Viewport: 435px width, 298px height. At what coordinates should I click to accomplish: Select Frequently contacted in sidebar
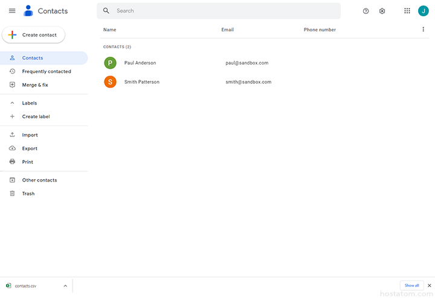(47, 72)
